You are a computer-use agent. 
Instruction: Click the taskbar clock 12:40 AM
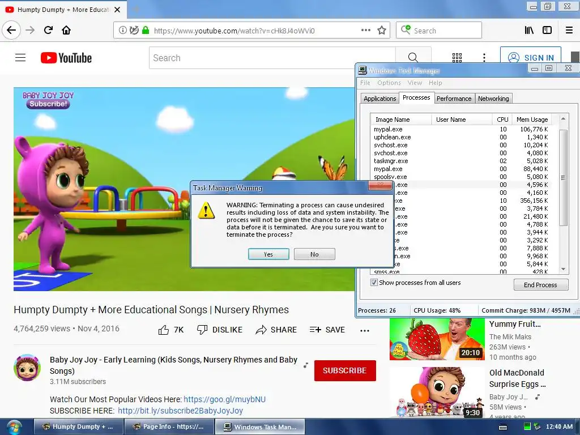[x=559, y=427]
